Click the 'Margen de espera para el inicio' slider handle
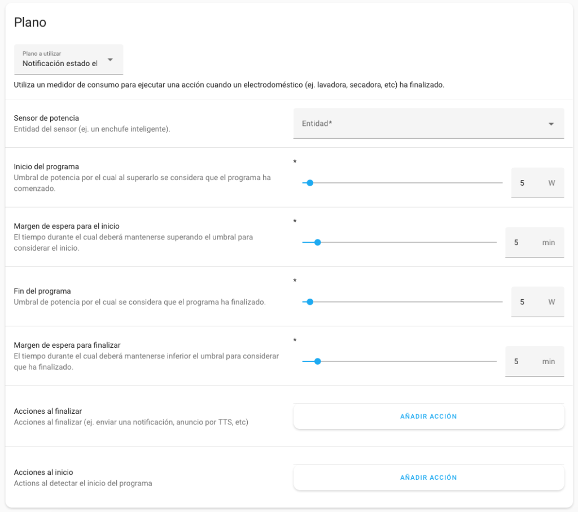 click(x=317, y=242)
